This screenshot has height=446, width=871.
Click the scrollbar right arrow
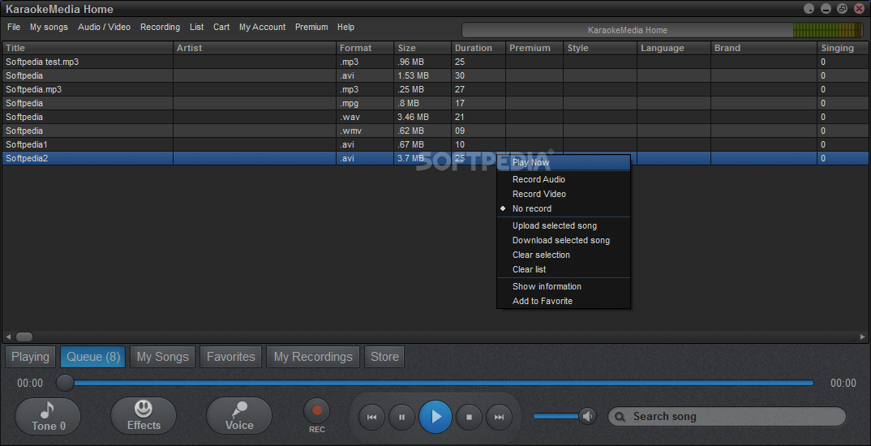pos(862,337)
